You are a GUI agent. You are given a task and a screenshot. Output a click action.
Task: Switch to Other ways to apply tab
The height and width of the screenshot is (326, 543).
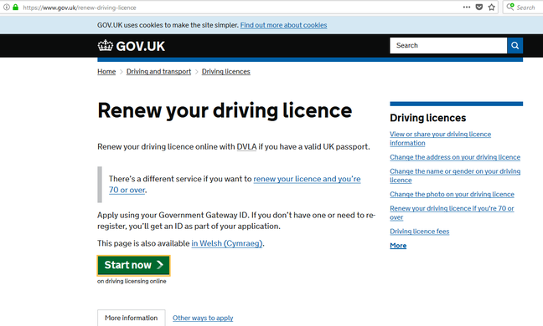click(x=203, y=318)
